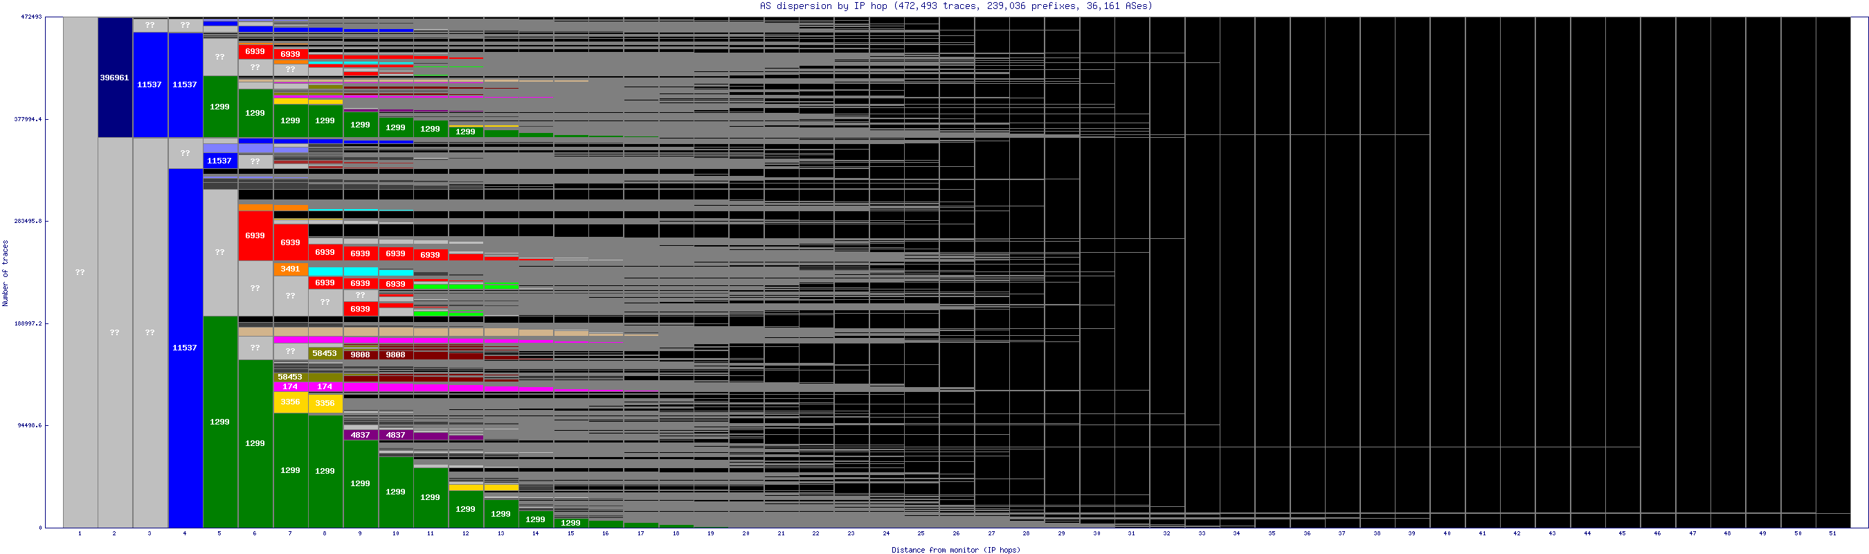Click the 'Distance from monitor (IP hops)' axis label
1869x554 pixels.
tap(955, 550)
